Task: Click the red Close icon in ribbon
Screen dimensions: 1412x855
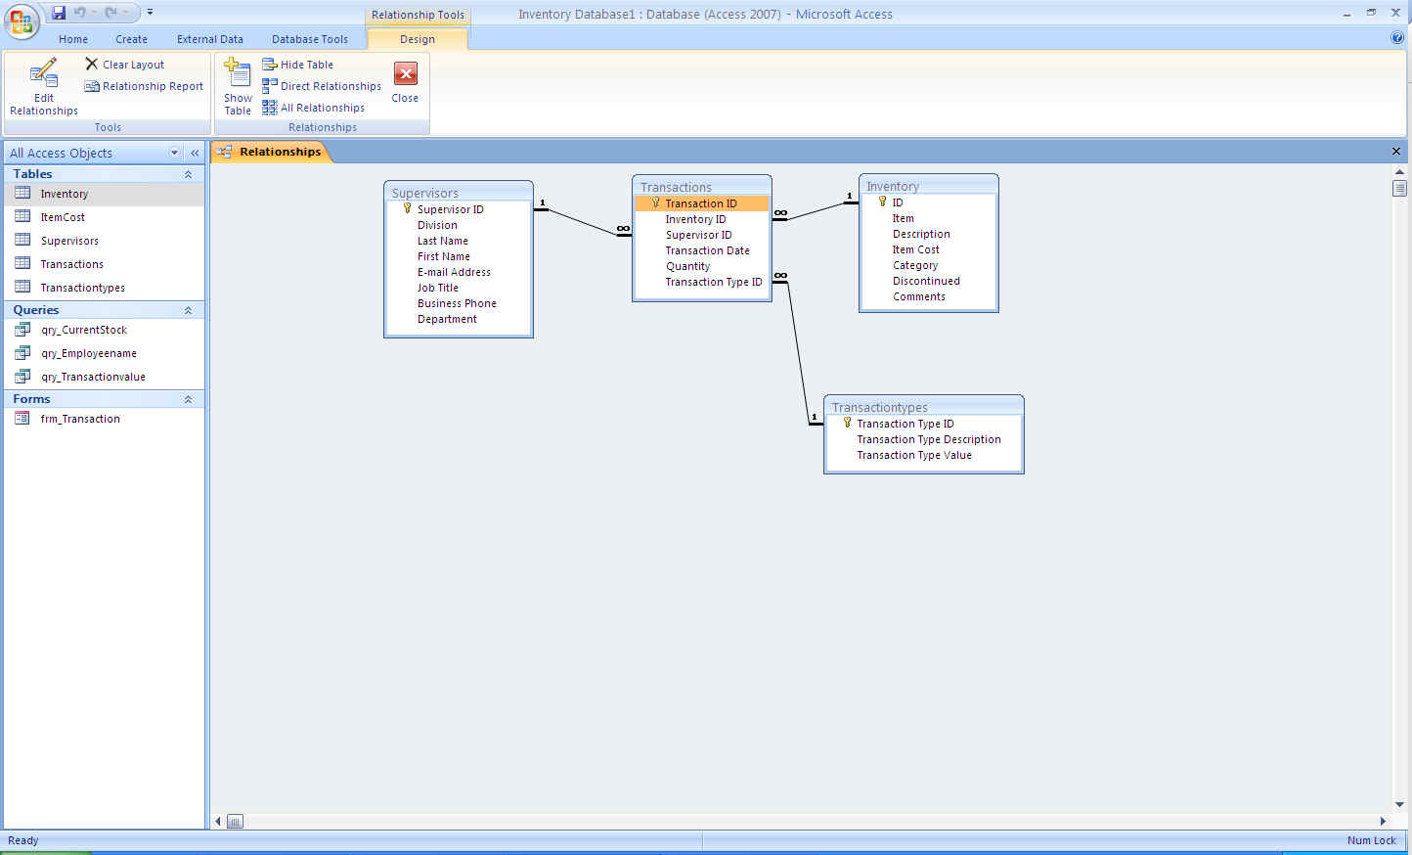Action: click(x=405, y=74)
